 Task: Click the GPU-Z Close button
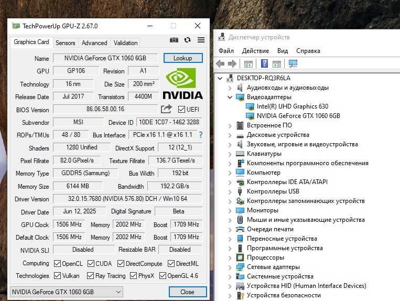coord(188,292)
